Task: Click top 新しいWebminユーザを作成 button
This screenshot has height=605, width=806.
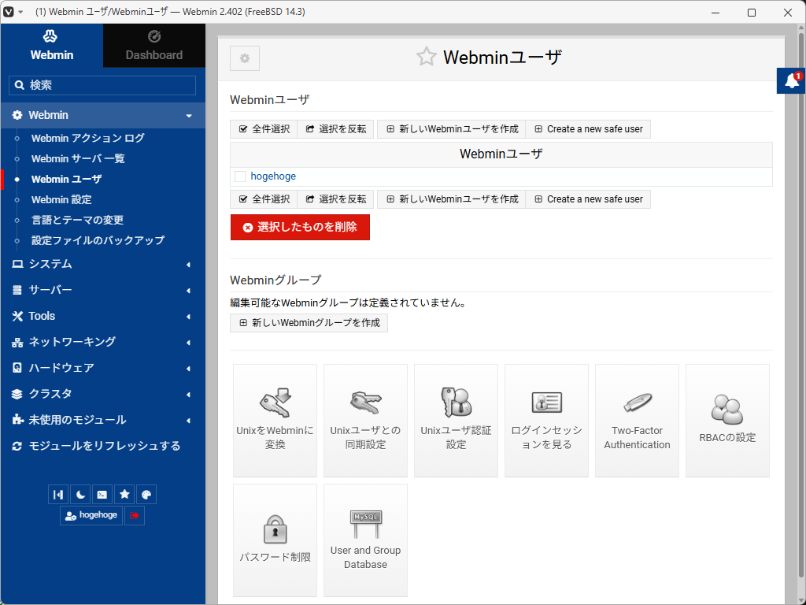Action: [x=452, y=129]
